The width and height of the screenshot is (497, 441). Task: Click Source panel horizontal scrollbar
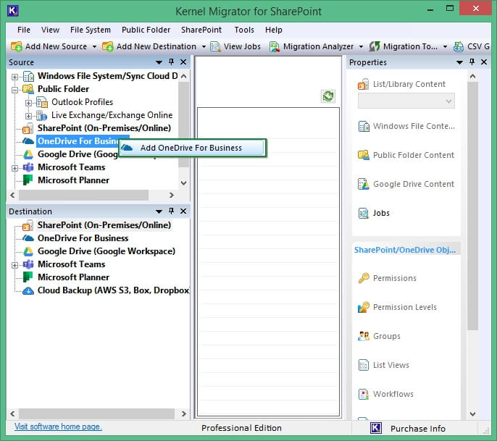[x=84, y=195]
